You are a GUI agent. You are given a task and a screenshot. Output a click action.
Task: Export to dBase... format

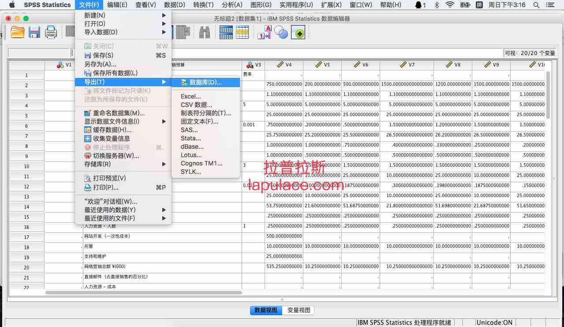pos(205,147)
